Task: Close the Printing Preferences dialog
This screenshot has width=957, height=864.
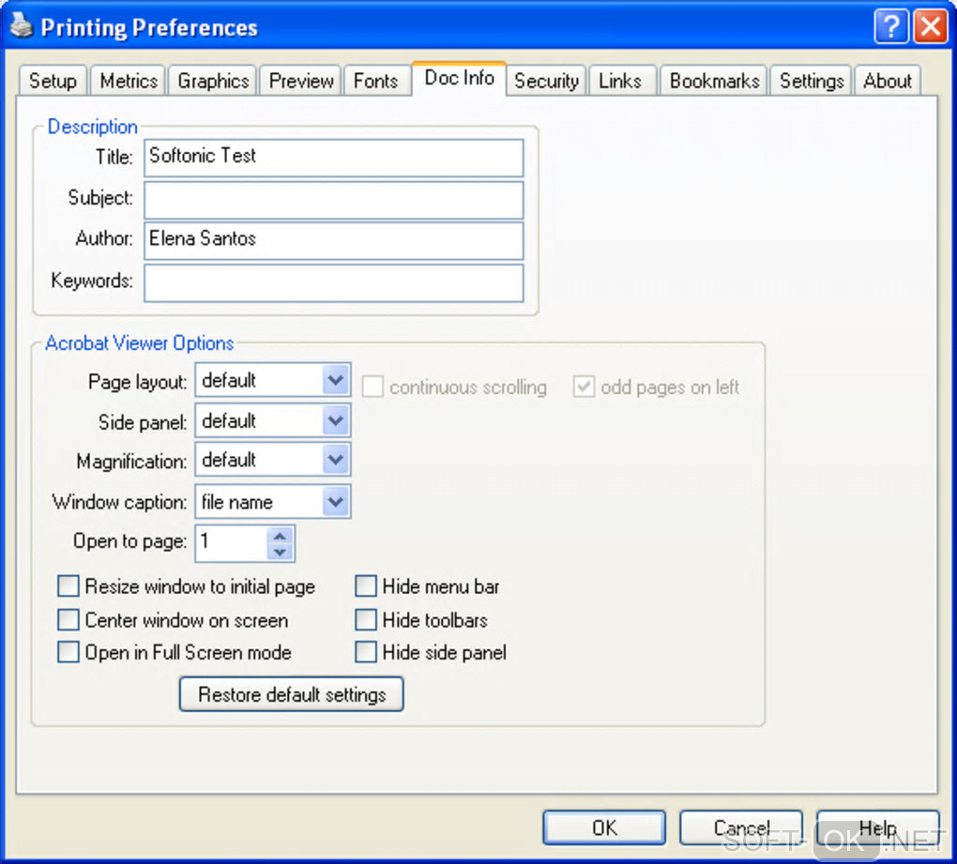Action: pyautogui.click(x=930, y=26)
